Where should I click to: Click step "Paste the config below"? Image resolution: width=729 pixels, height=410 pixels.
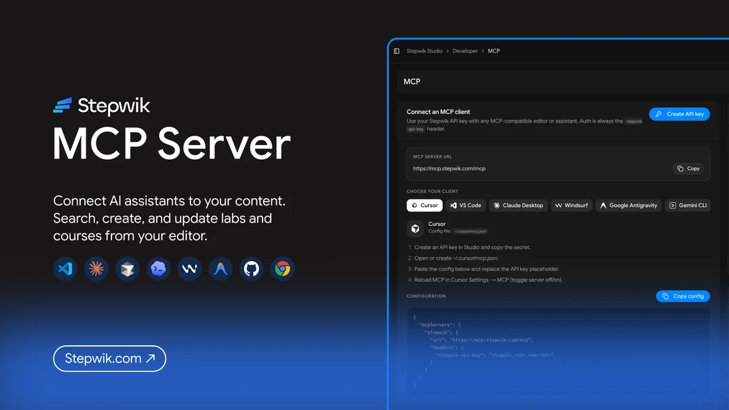click(x=487, y=269)
